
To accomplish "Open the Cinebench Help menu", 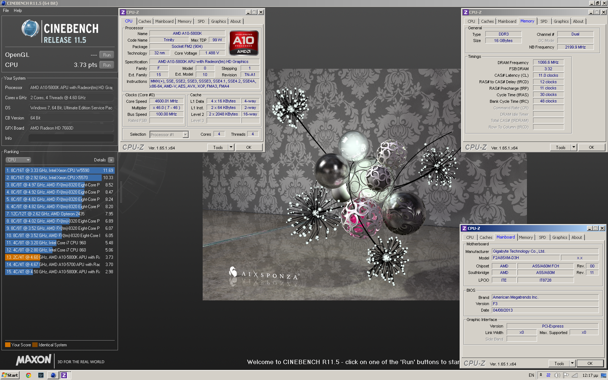I will point(18,10).
